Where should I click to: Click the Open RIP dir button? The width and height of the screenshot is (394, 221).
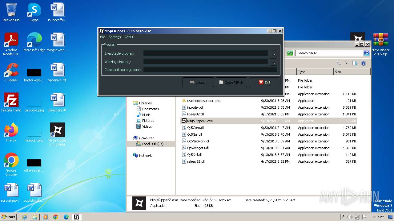tap(231, 82)
